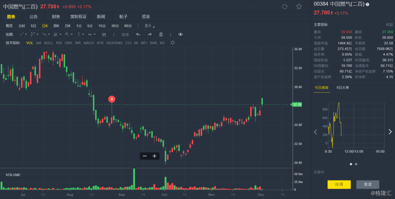Select the 概览 overview period
Image resolution: width=395 pixels, height=199 pixels.
[9, 26]
